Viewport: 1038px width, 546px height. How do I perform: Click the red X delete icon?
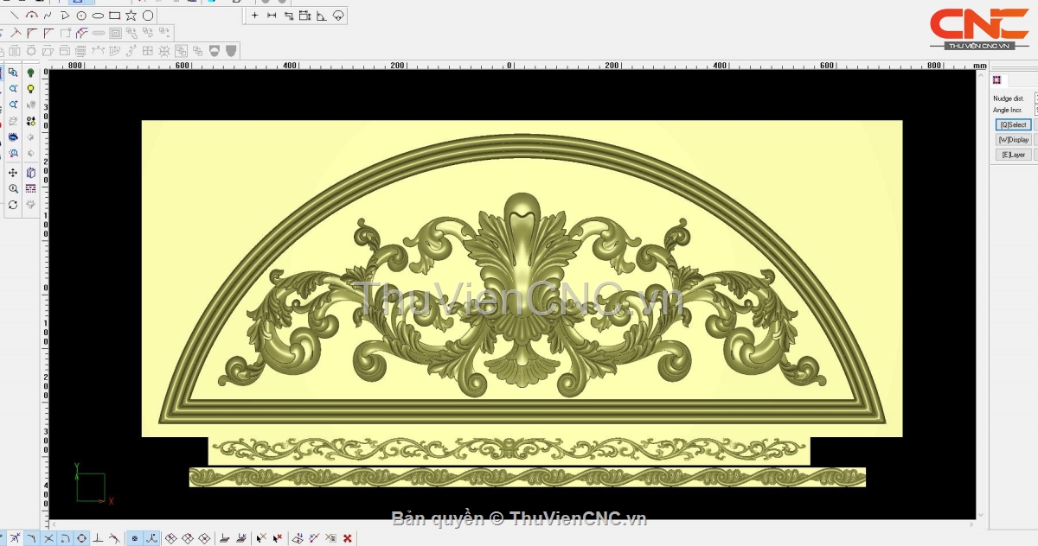click(x=347, y=538)
